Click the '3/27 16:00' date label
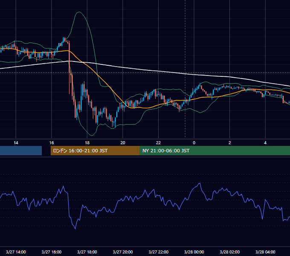 52,252
